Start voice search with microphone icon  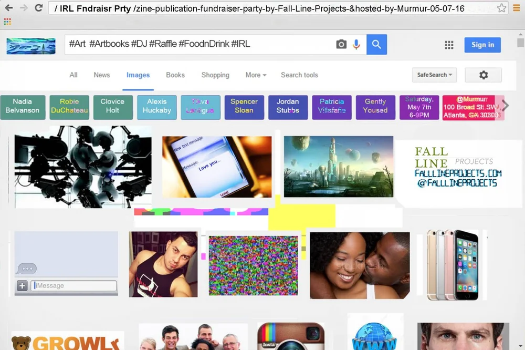356,44
